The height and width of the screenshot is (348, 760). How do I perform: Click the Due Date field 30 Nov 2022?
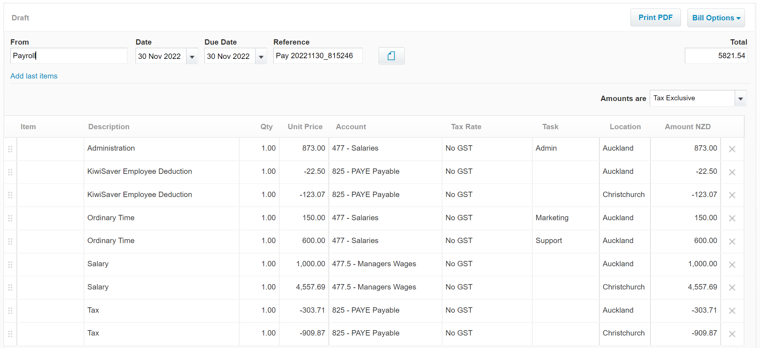click(x=230, y=56)
